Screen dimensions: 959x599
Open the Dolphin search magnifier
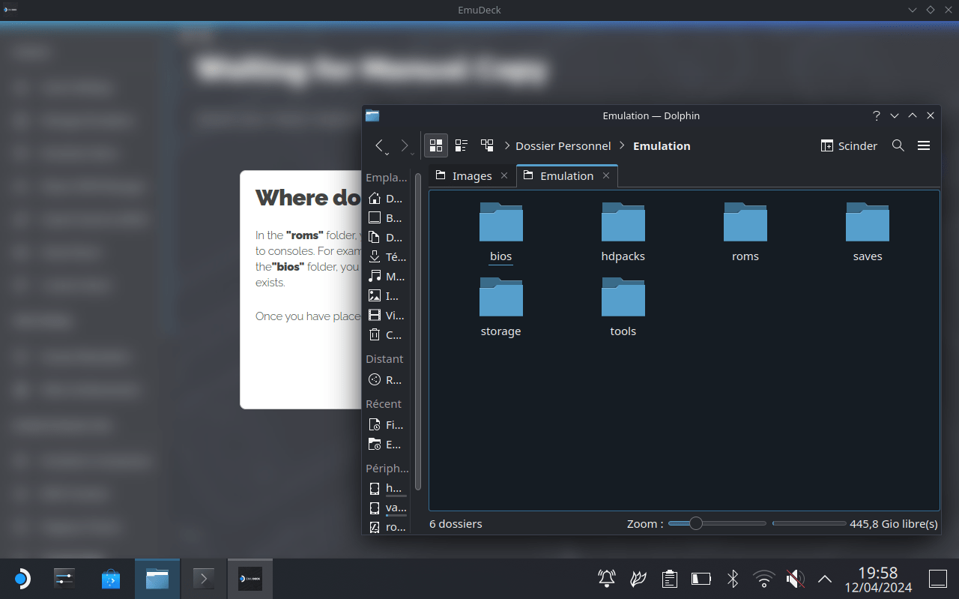point(898,145)
